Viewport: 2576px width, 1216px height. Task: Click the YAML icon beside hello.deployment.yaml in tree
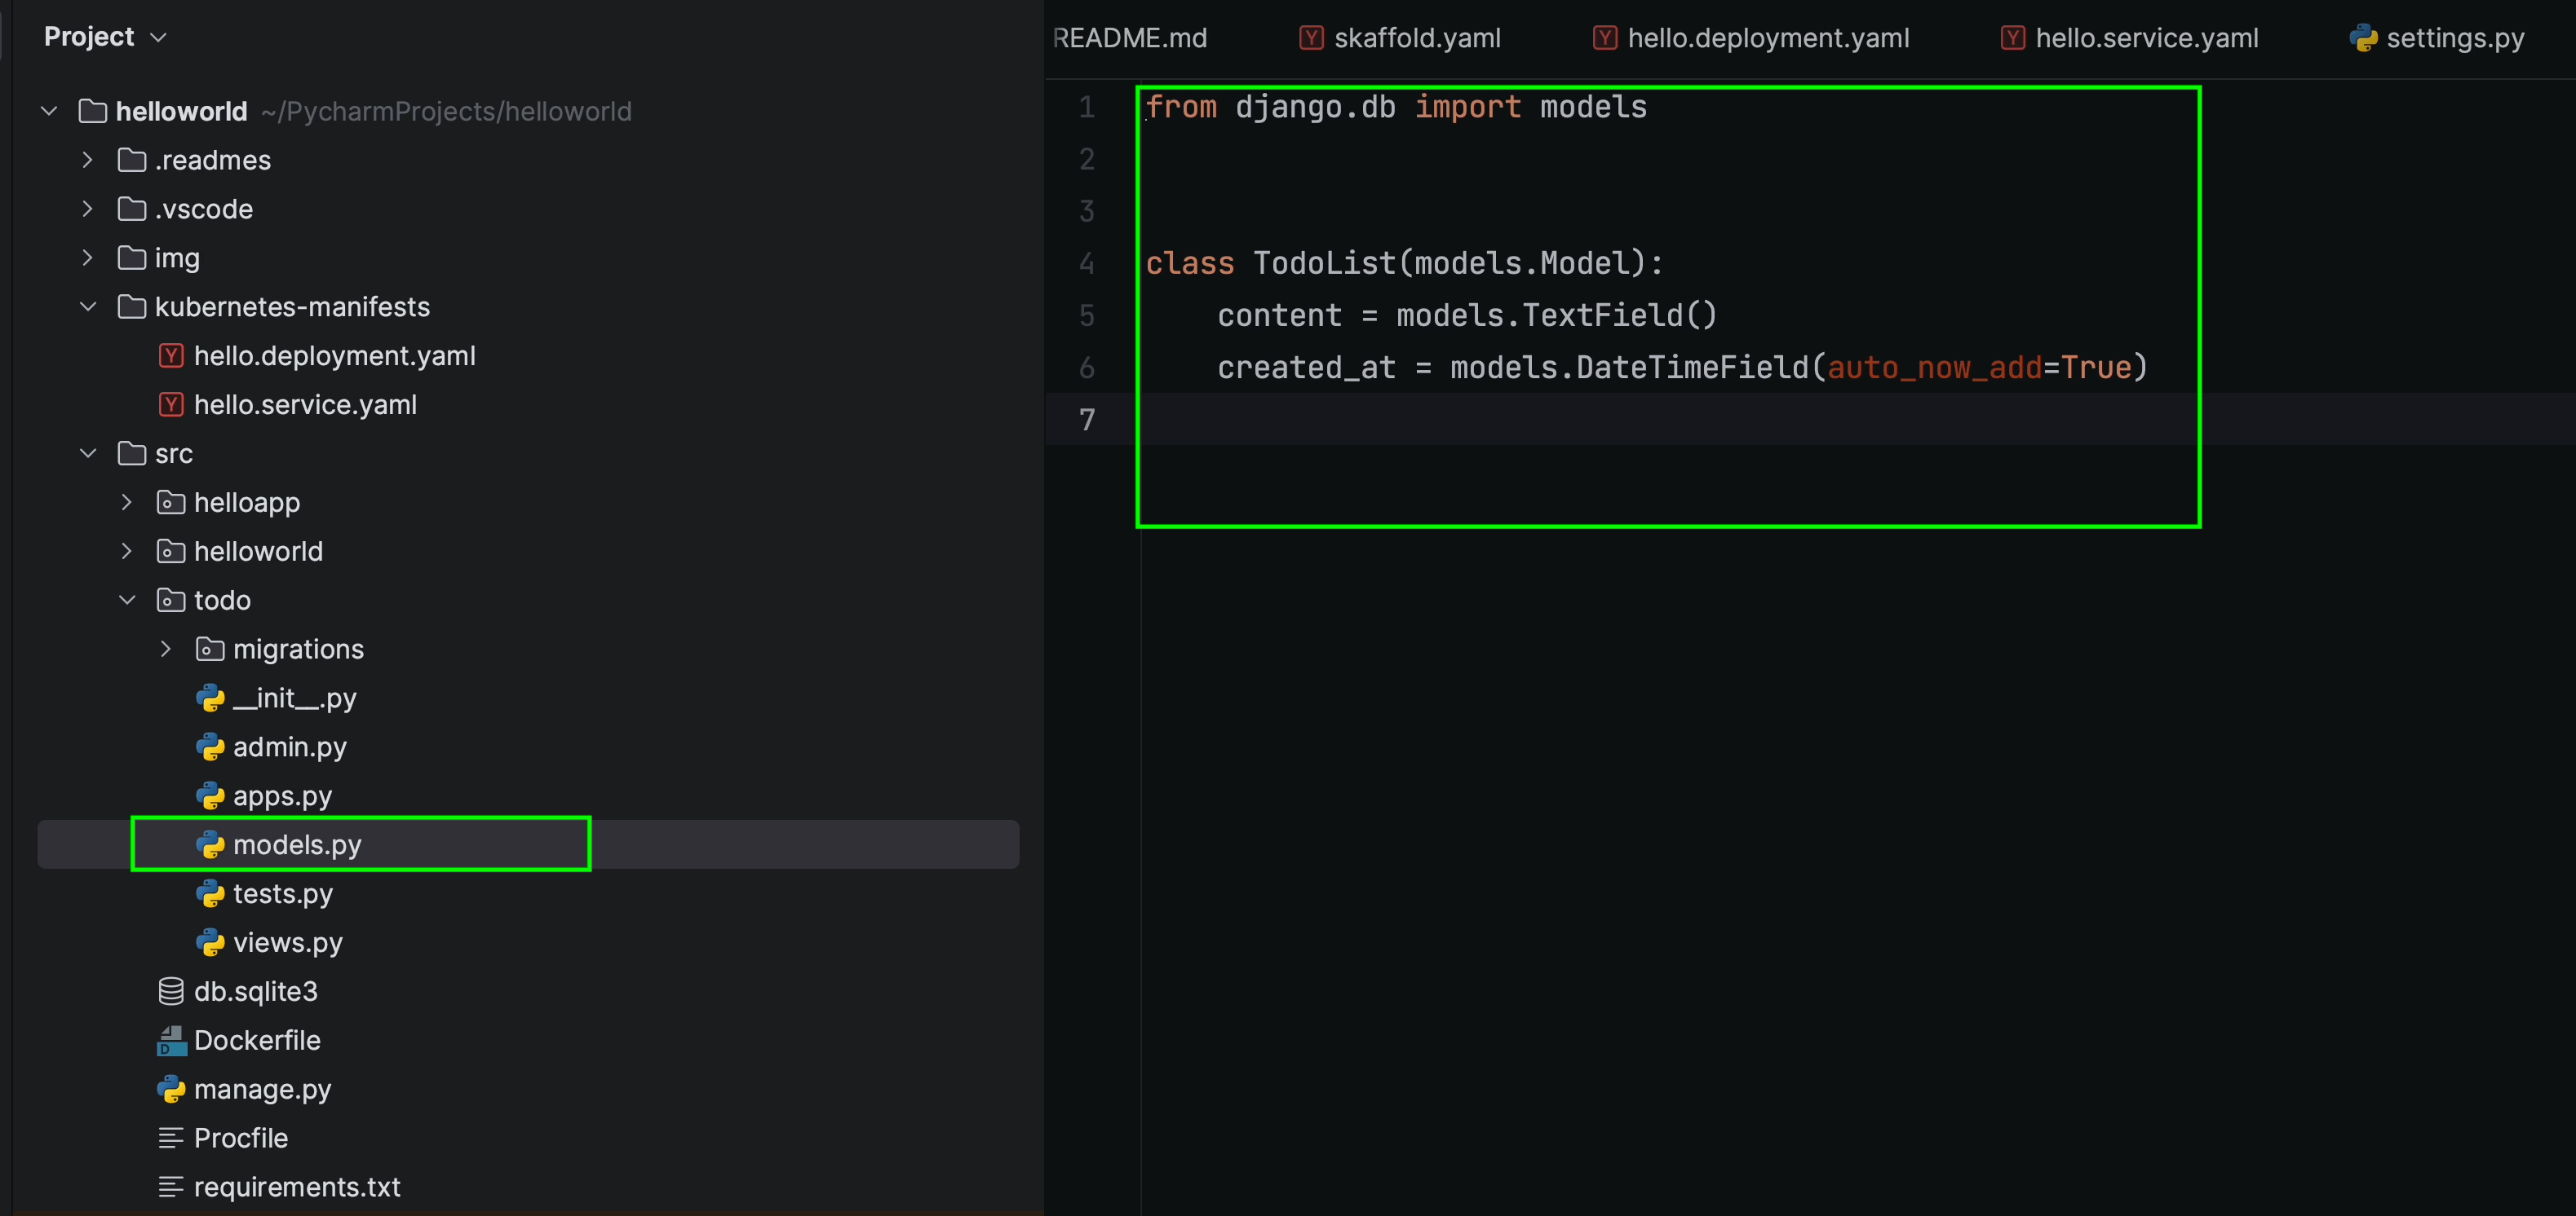coord(171,355)
